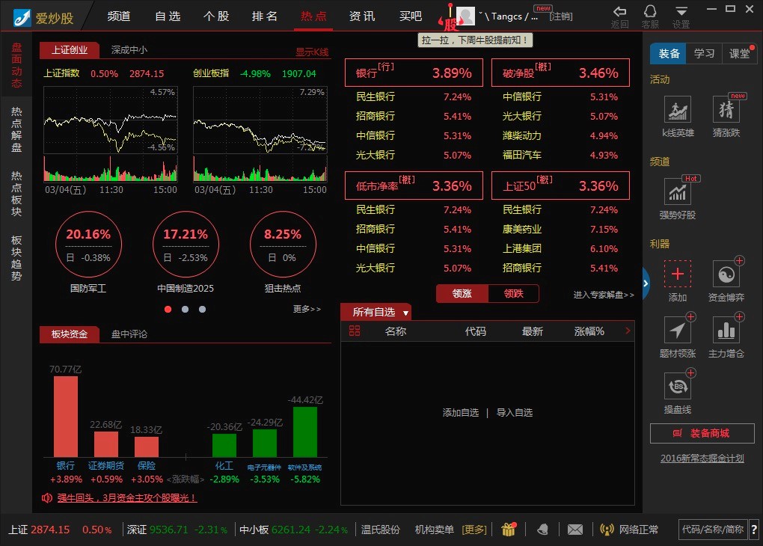Screen dimensions: 763x546
Task: Click the 装备商城 button
Action: [702, 433]
